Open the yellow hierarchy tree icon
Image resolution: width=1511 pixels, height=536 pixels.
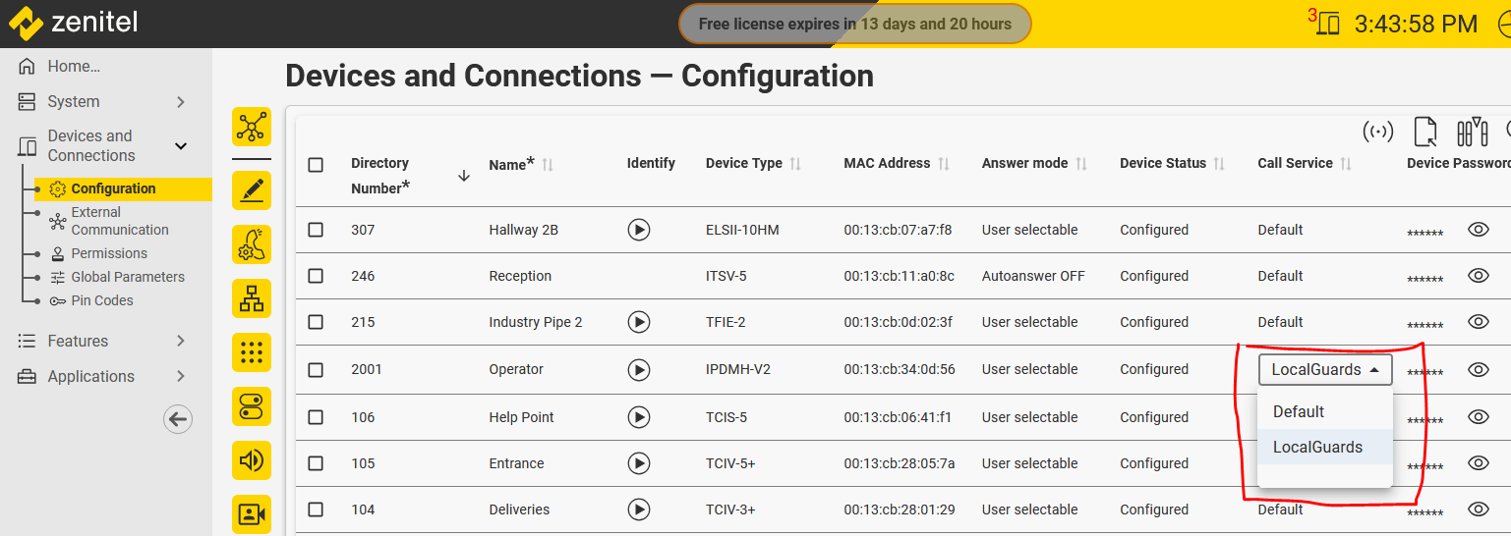(x=252, y=298)
